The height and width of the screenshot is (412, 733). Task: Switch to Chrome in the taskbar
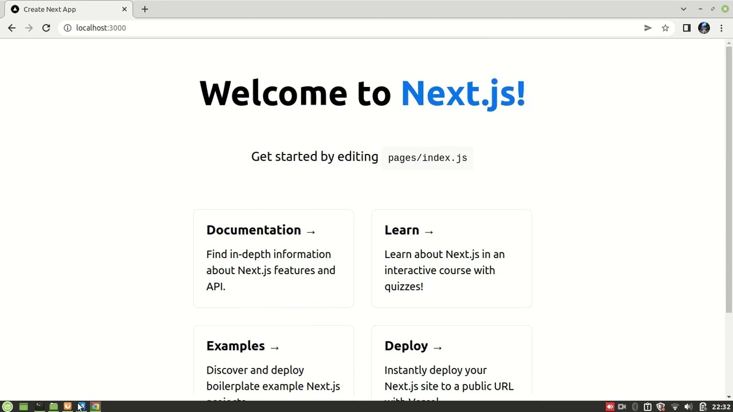click(x=96, y=407)
